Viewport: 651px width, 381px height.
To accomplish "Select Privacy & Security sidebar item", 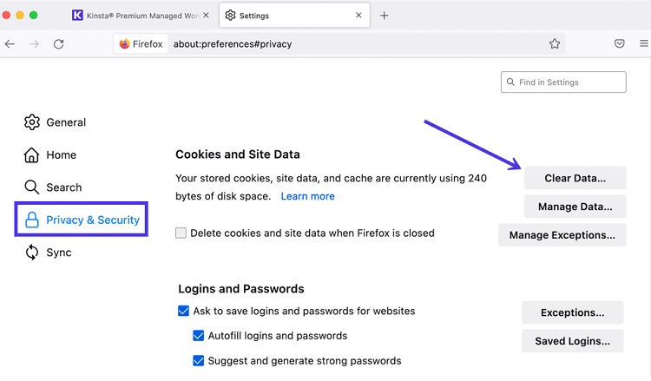I will coord(82,220).
